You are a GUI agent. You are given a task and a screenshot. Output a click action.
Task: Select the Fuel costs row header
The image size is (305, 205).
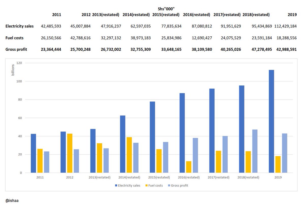click(14, 38)
